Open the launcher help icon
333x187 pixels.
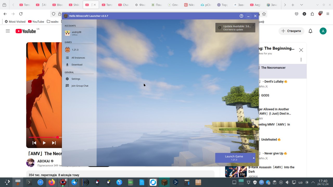[x=241, y=16]
